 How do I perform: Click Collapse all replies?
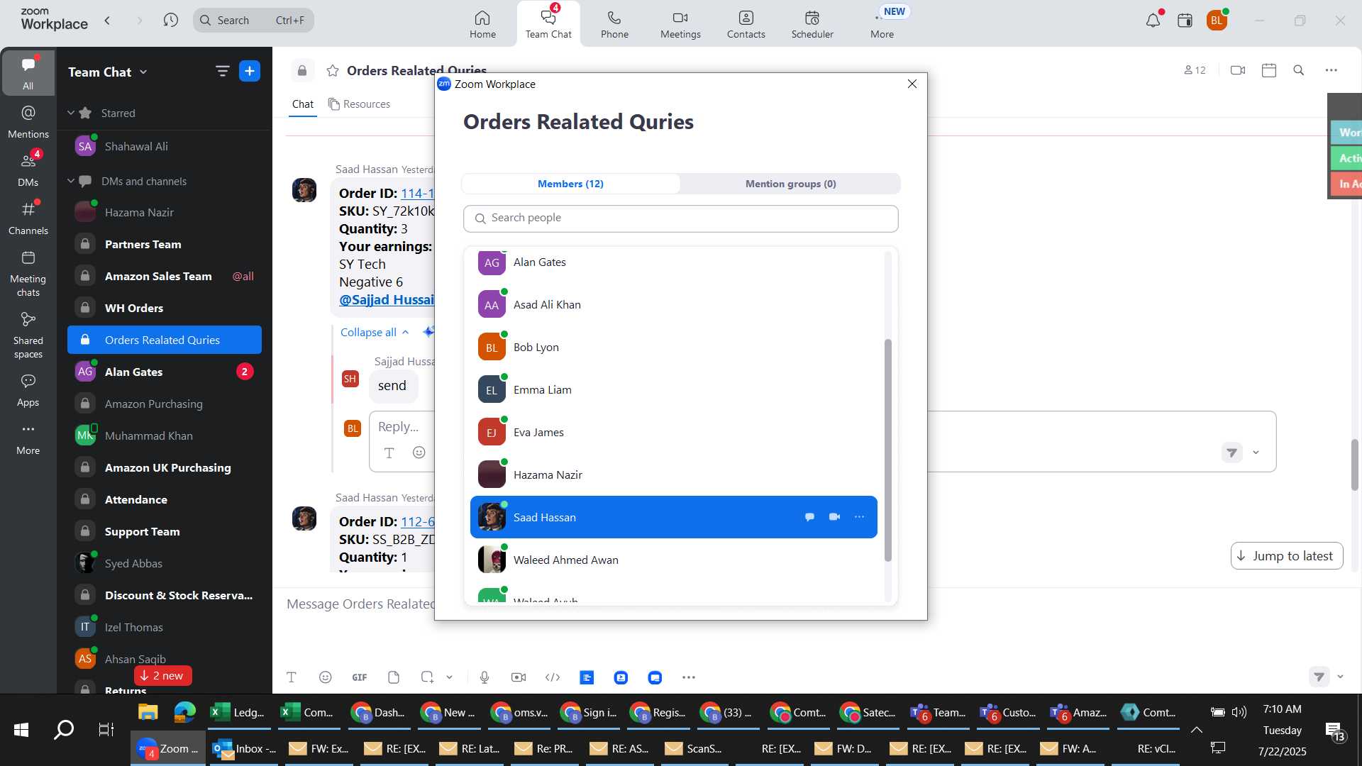[375, 332]
